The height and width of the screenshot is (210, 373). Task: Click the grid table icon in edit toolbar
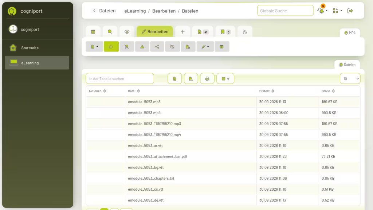coord(222,47)
